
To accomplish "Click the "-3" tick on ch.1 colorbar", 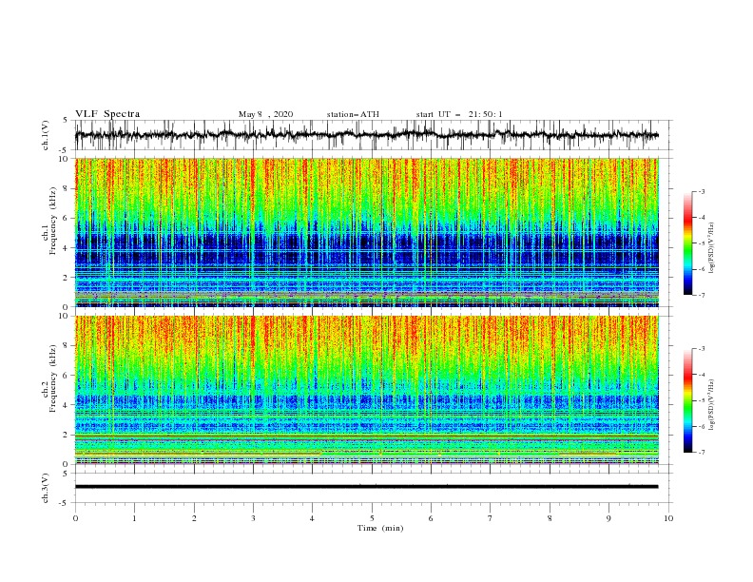I will point(701,191).
